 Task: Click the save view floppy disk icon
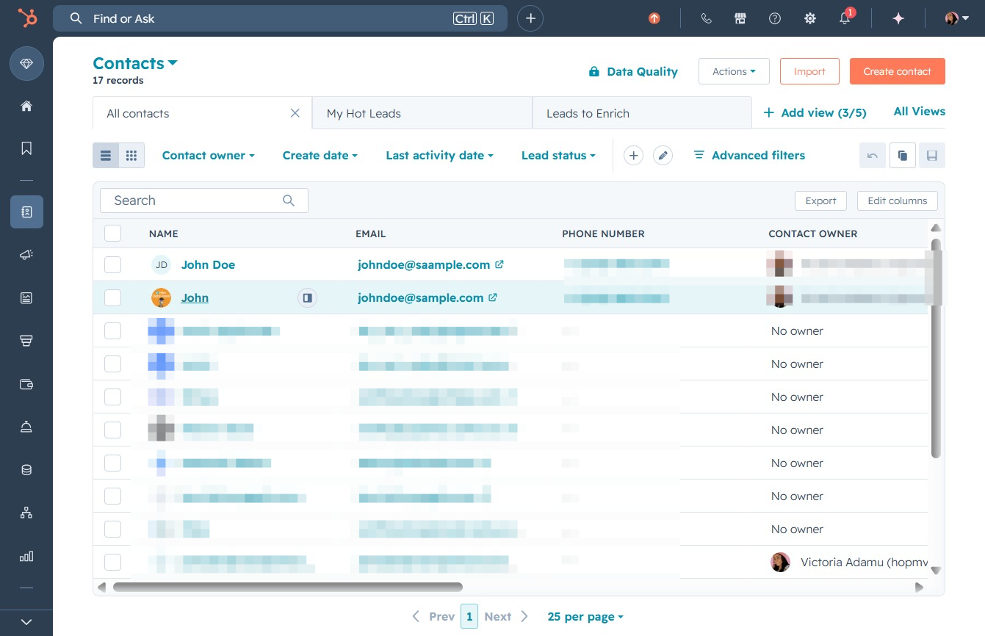tap(932, 156)
